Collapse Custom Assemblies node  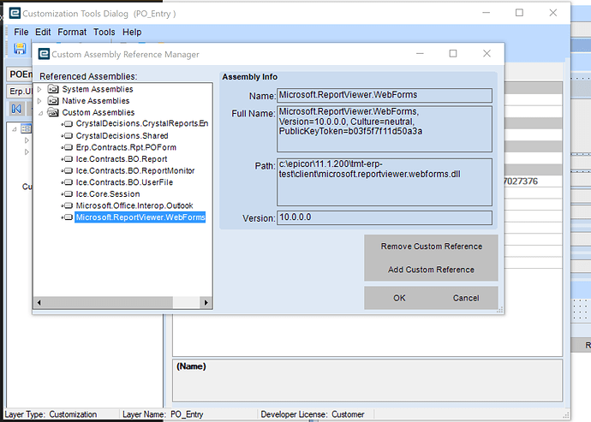(40, 113)
